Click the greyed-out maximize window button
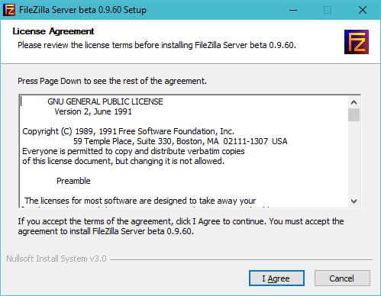This screenshot has width=381, height=296. 328,10
